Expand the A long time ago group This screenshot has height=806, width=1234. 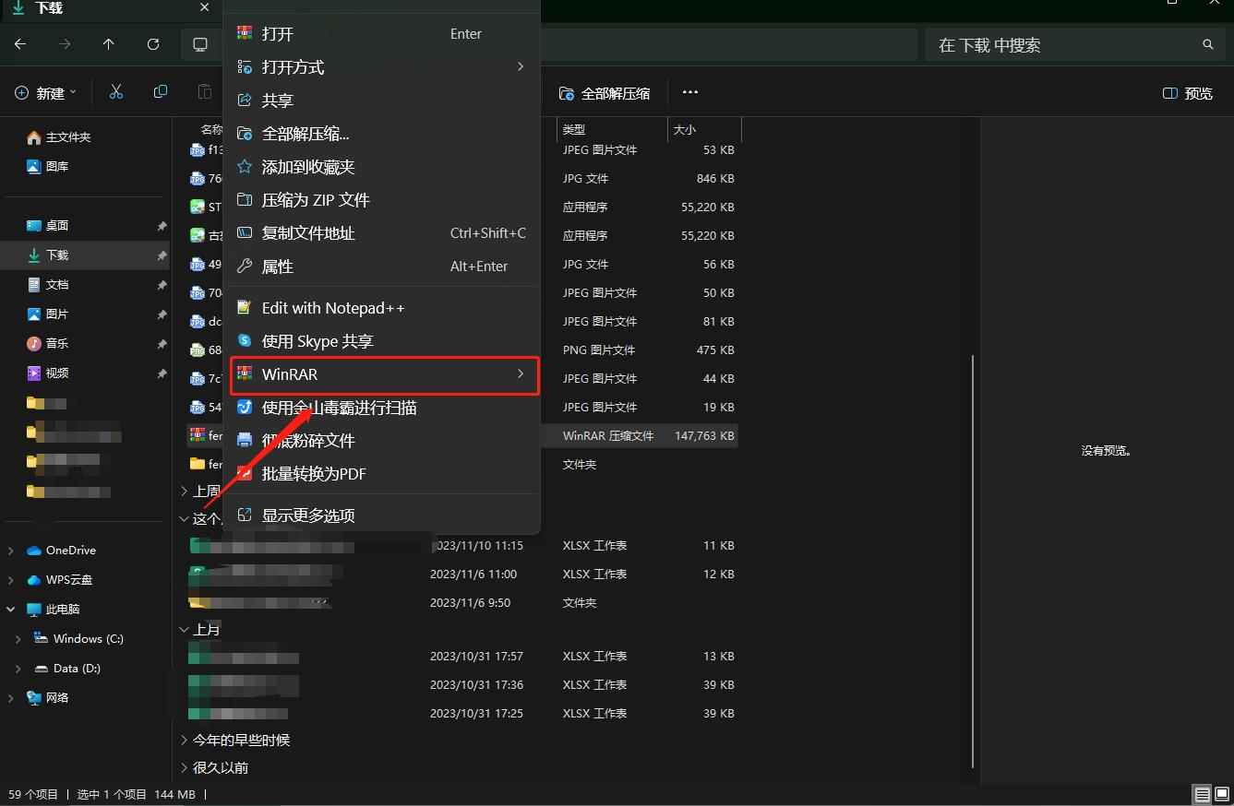(183, 768)
